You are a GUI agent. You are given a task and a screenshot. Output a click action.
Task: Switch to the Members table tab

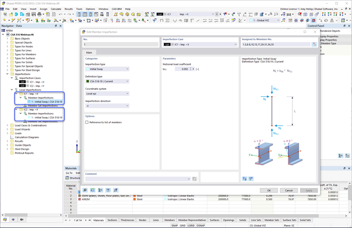point(170,220)
